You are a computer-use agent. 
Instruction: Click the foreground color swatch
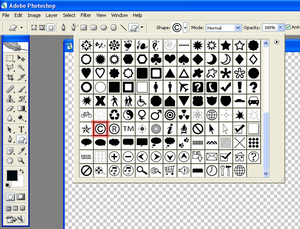click(12, 176)
